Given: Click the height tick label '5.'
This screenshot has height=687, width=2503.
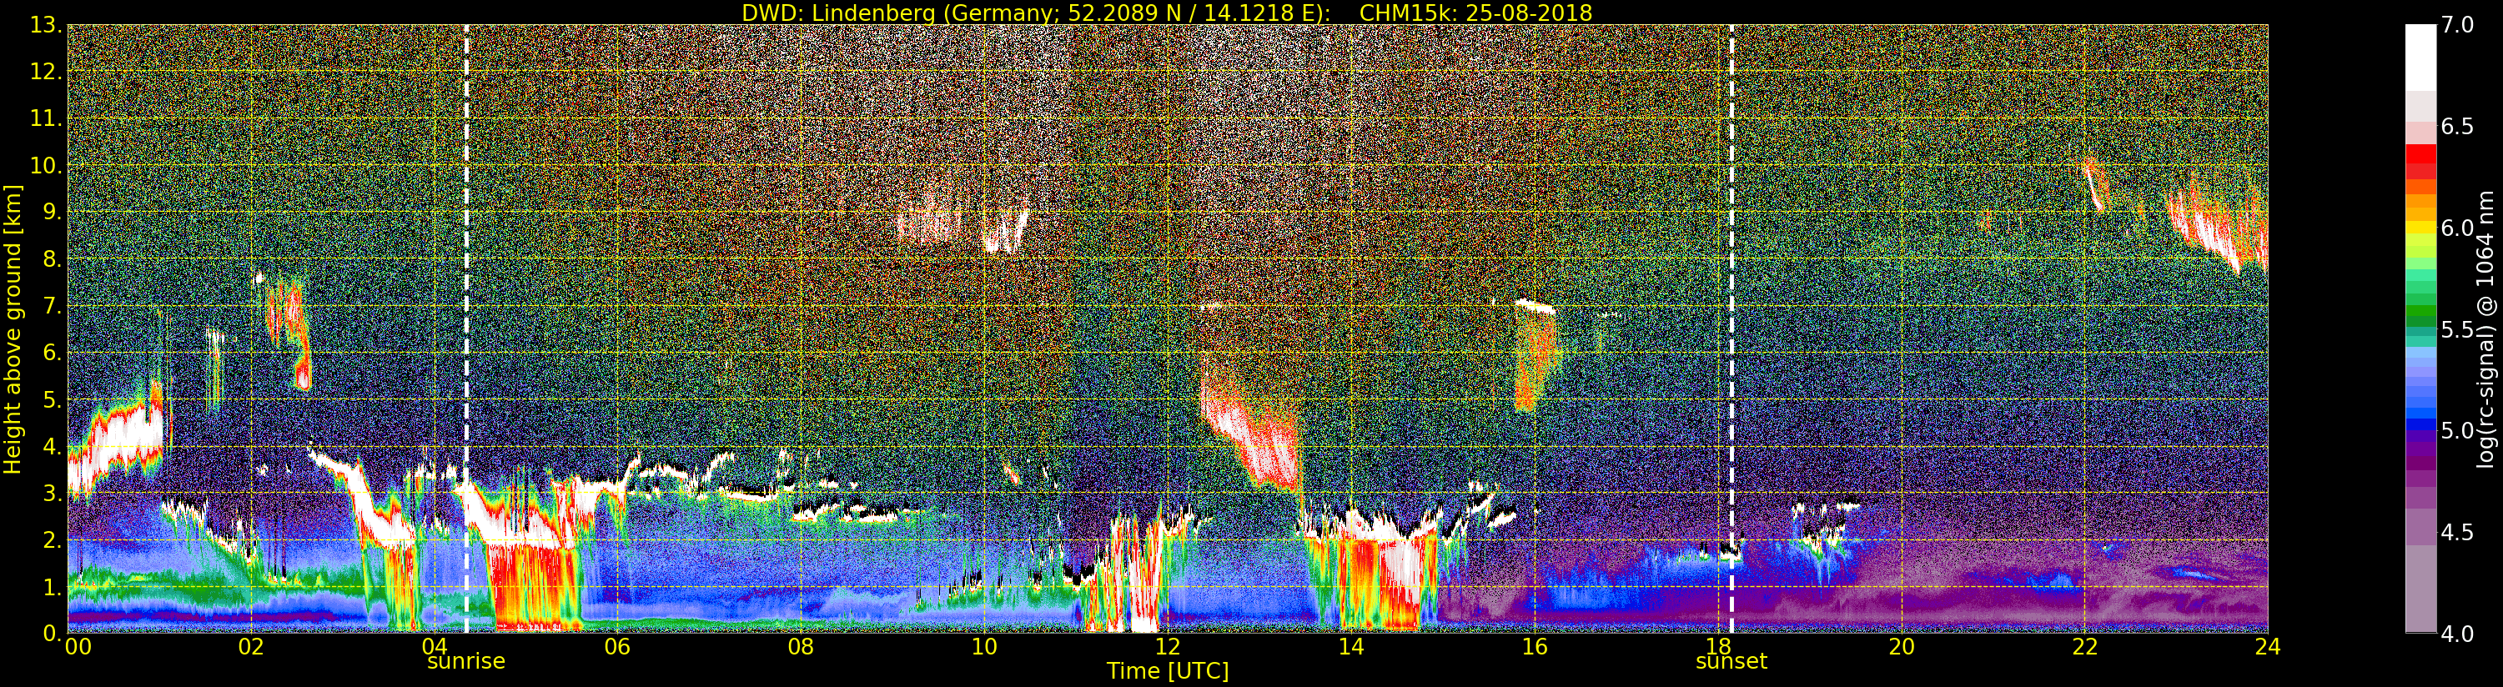Looking at the screenshot, I should click(x=52, y=399).
